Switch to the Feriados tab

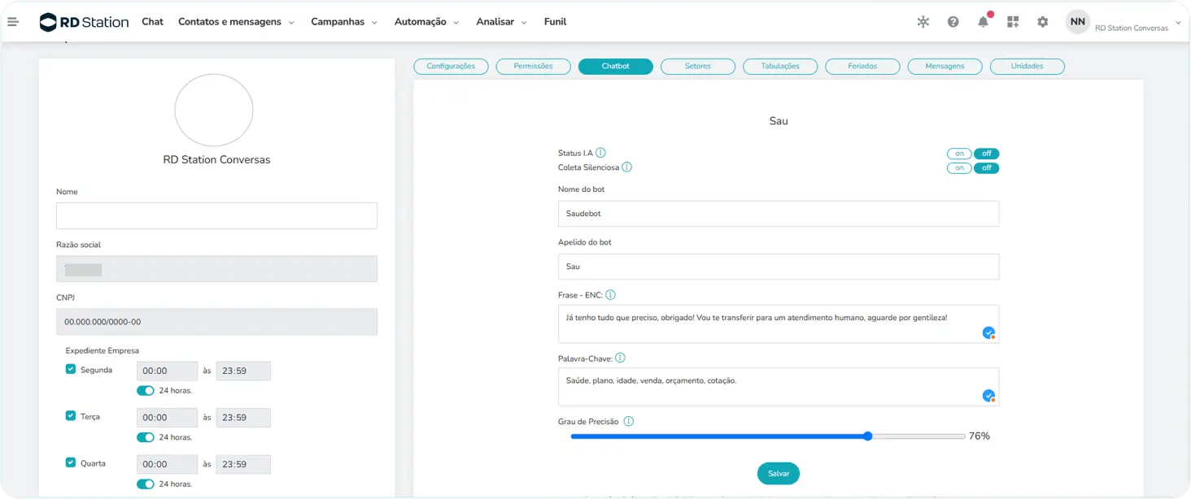(x=862, y=66)
